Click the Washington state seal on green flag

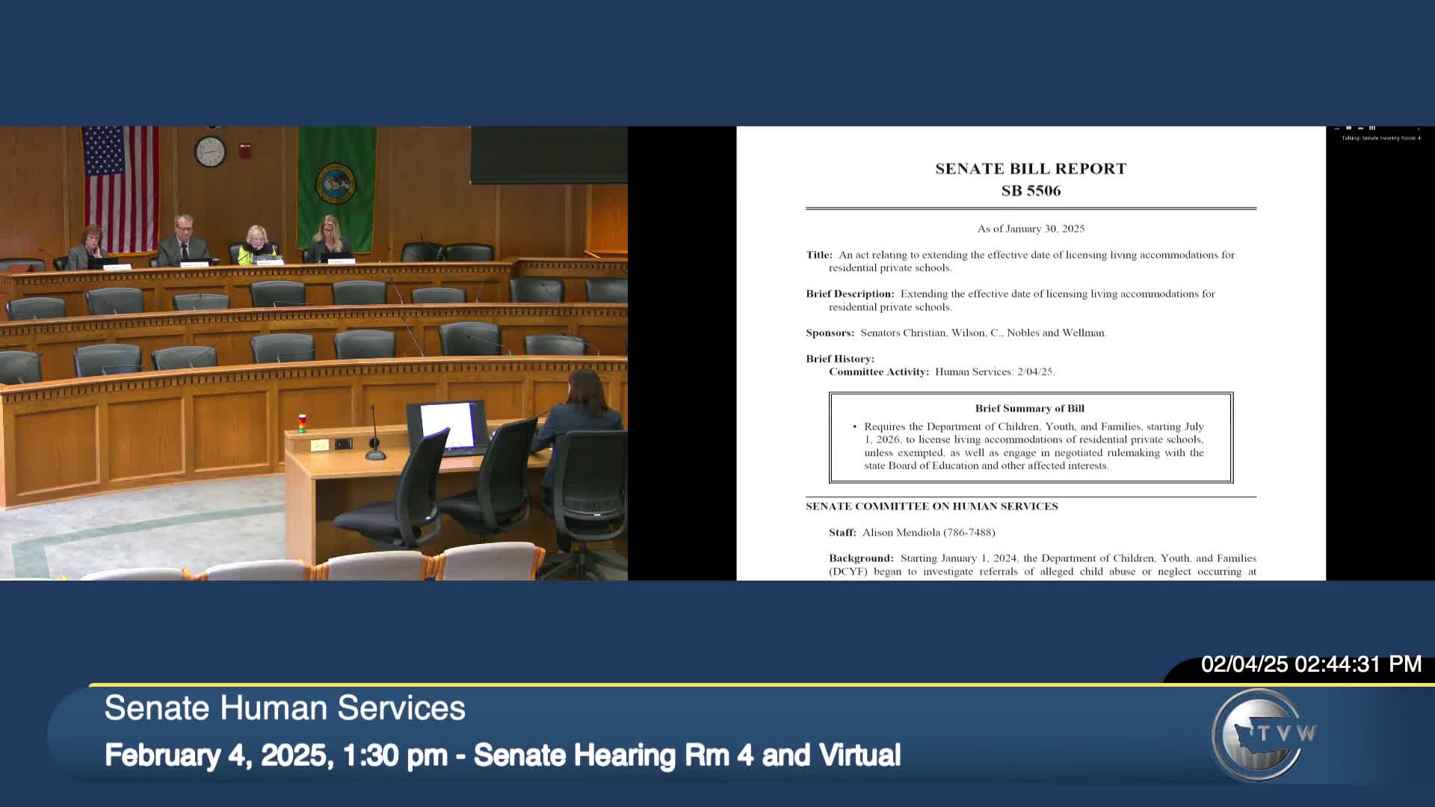(336, 184)
